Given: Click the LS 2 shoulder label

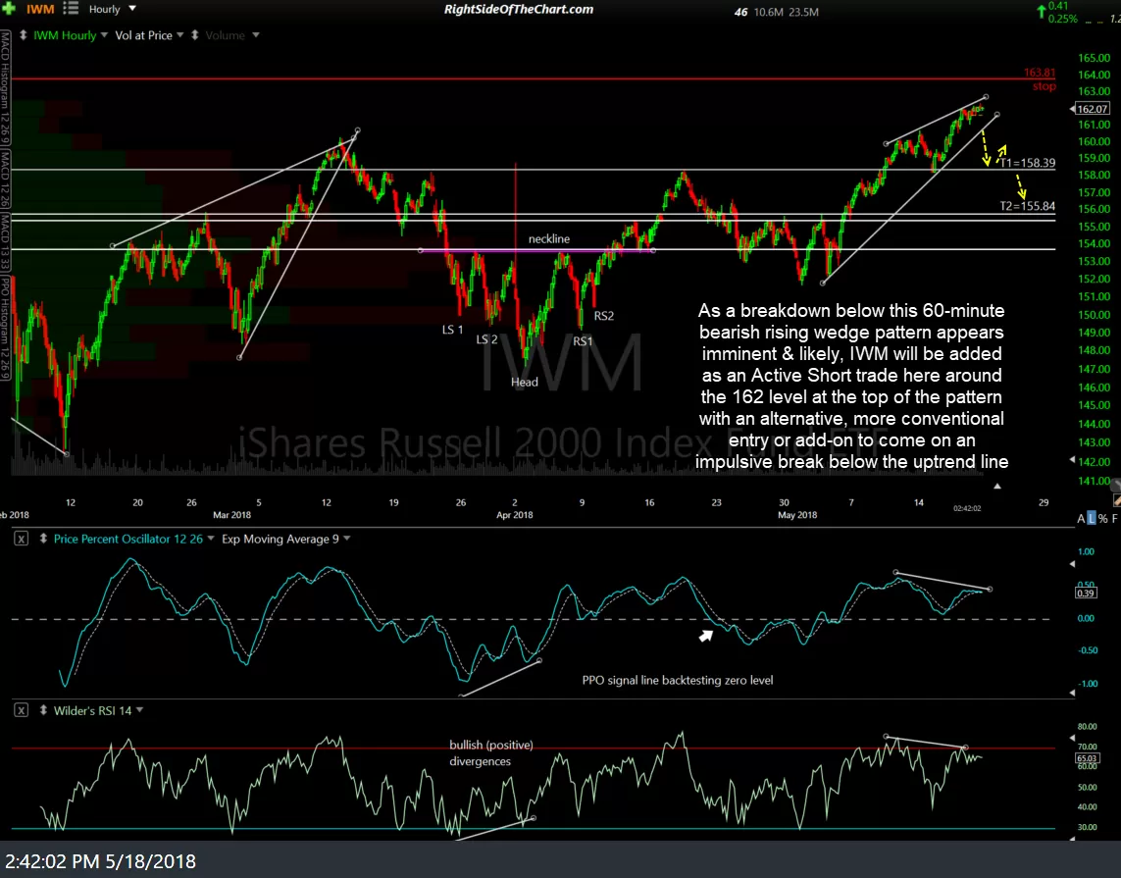Looking at the screenshot, I should click(486, 338).
